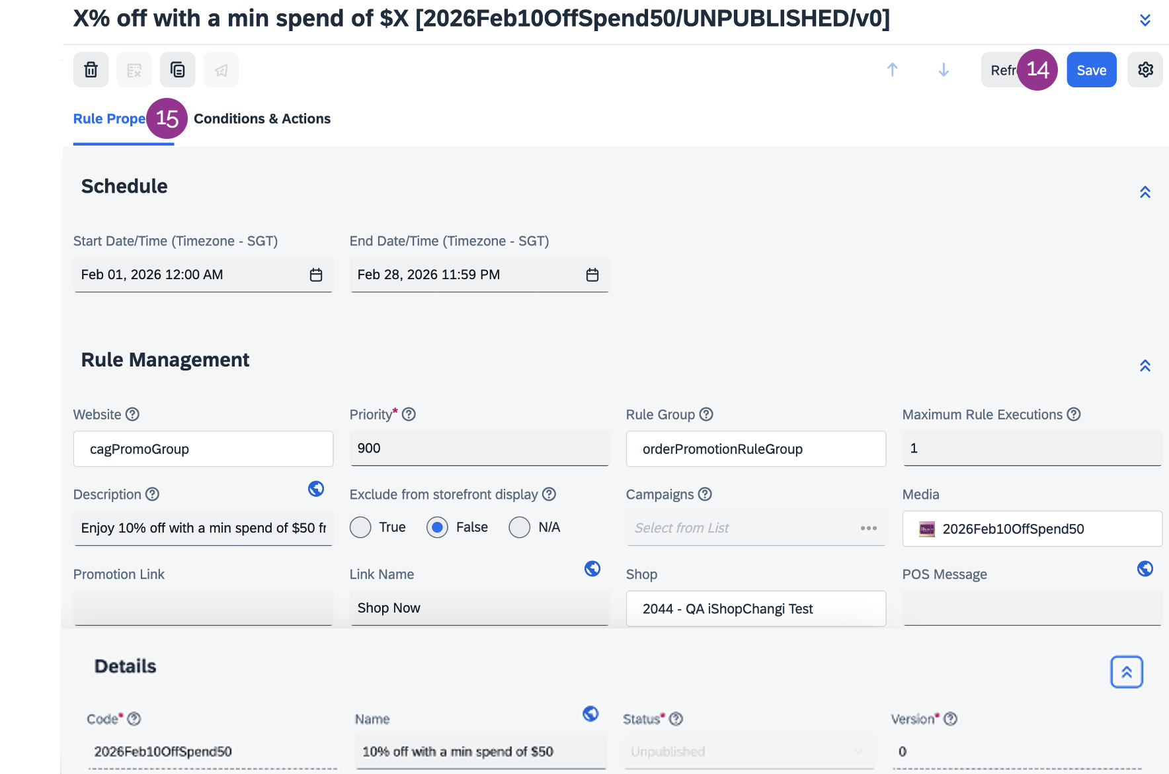Select True for Exclude from storefront display
Viewport: 1169px width, 774px height.
coord(360,527)
